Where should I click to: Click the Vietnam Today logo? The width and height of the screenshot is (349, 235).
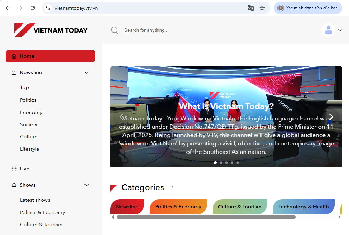51,30
